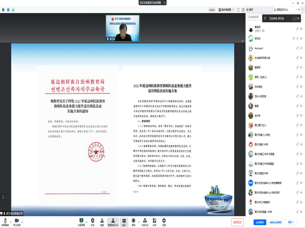Expand share options arrow beside 共享屏幕
Viewport: 305px width, 228px height.
point(87,222)
